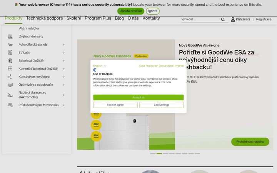The height and width of the screenshot is (173, 277).
Task: Click the Bateriová úložiště icon
Action: 10,61
